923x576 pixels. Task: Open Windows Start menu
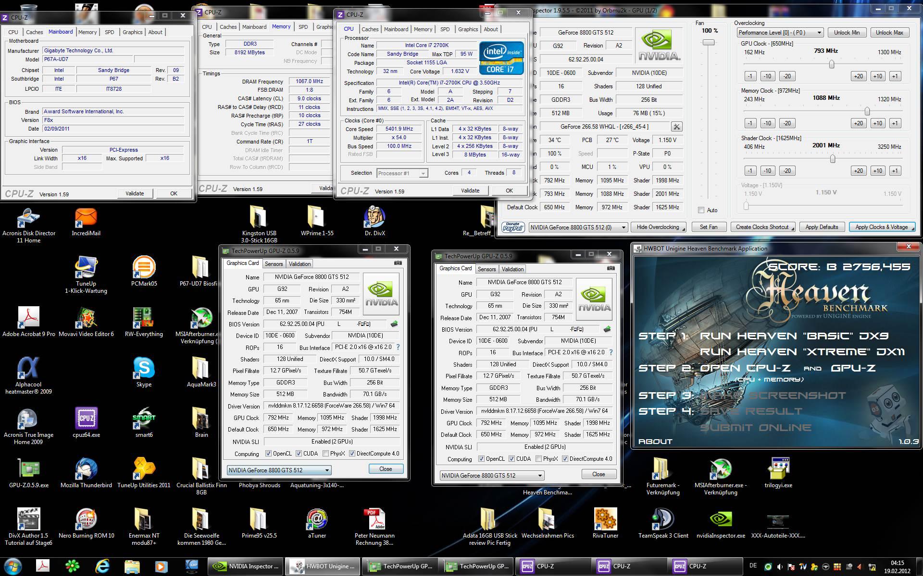coord(13,566)
